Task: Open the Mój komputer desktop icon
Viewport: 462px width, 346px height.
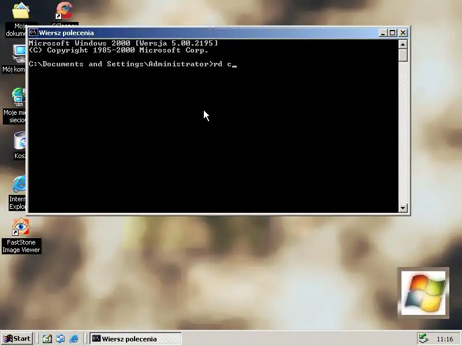Action: pyautogui.click(x=20, y=54)
